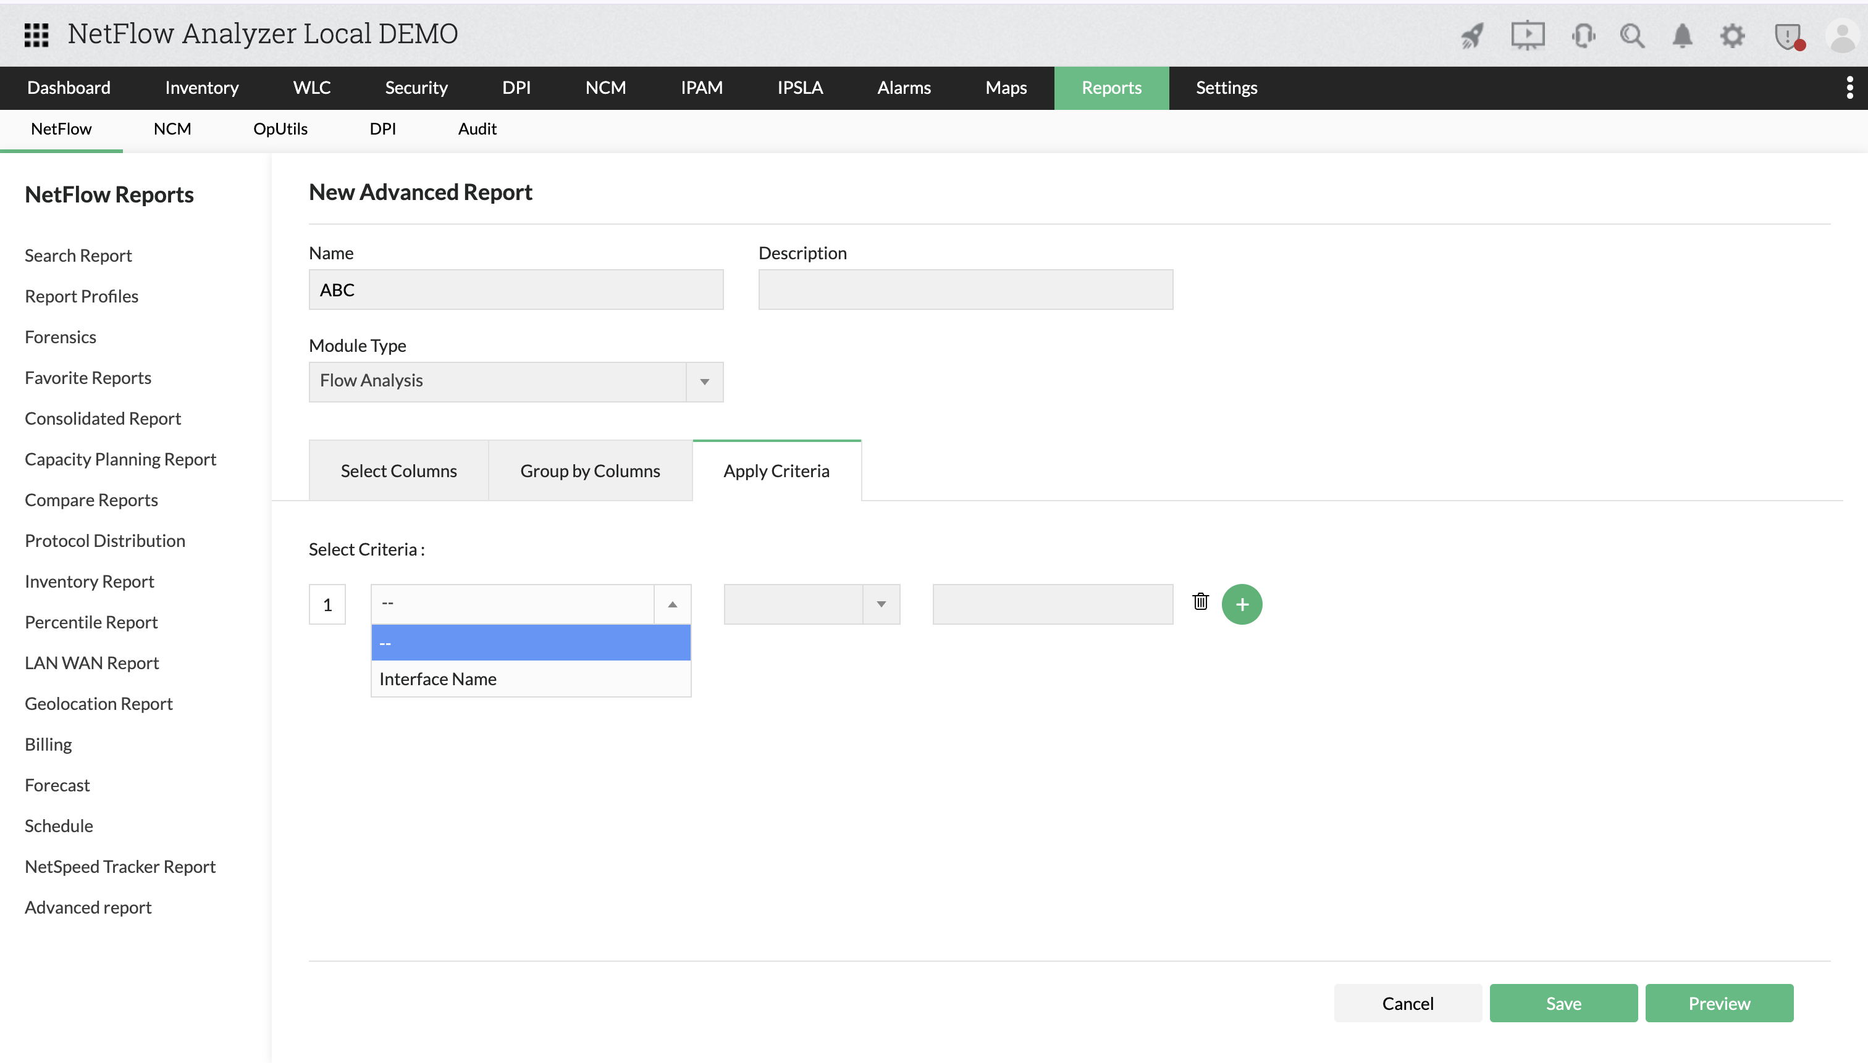Add another criteria with green plus button
Image resolution: width=1868 pixels, height=1063 pixels.
pyautogui.click(x=1242, y=604)
